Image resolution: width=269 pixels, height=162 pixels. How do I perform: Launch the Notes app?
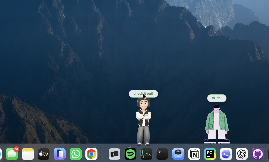click(28, 154)
